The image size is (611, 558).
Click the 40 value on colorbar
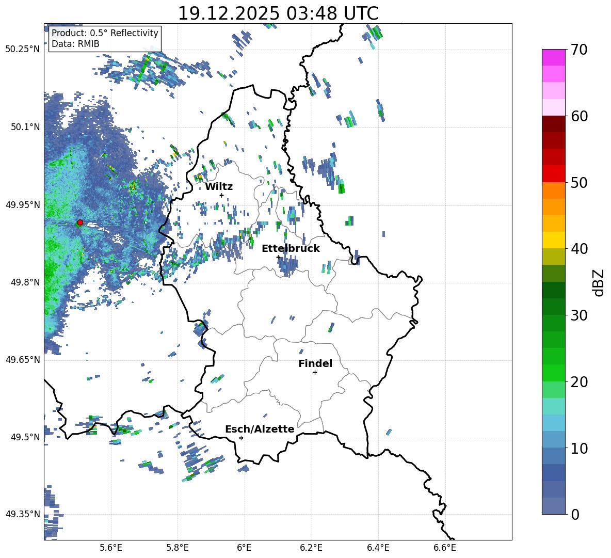coord(578,249)
